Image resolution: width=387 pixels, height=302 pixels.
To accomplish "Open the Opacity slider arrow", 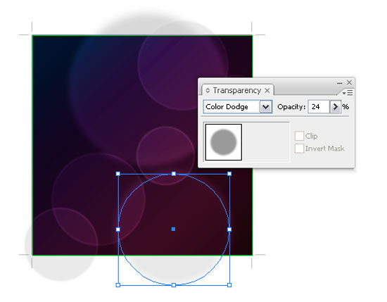I will click(336, 107).
